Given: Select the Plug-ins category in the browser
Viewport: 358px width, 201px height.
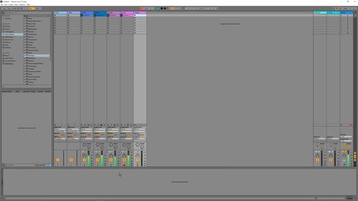Looking at the screenshot, I should pyautogui.click(x=8, y=42).
